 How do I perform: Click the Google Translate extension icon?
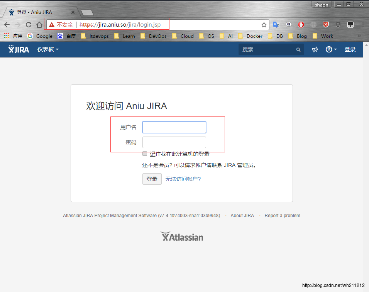point(276,25)
